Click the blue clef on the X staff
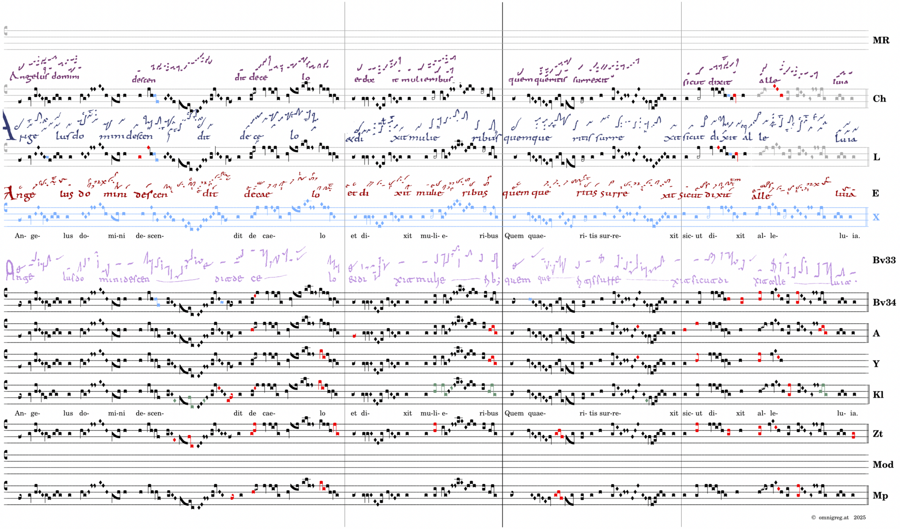The width and height of the screenshot is (900, 529). [x=6, y=208]
